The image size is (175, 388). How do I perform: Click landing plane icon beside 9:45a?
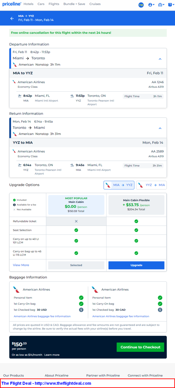(x=72, y=165)
